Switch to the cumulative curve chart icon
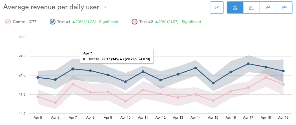 tap(251, 7)
